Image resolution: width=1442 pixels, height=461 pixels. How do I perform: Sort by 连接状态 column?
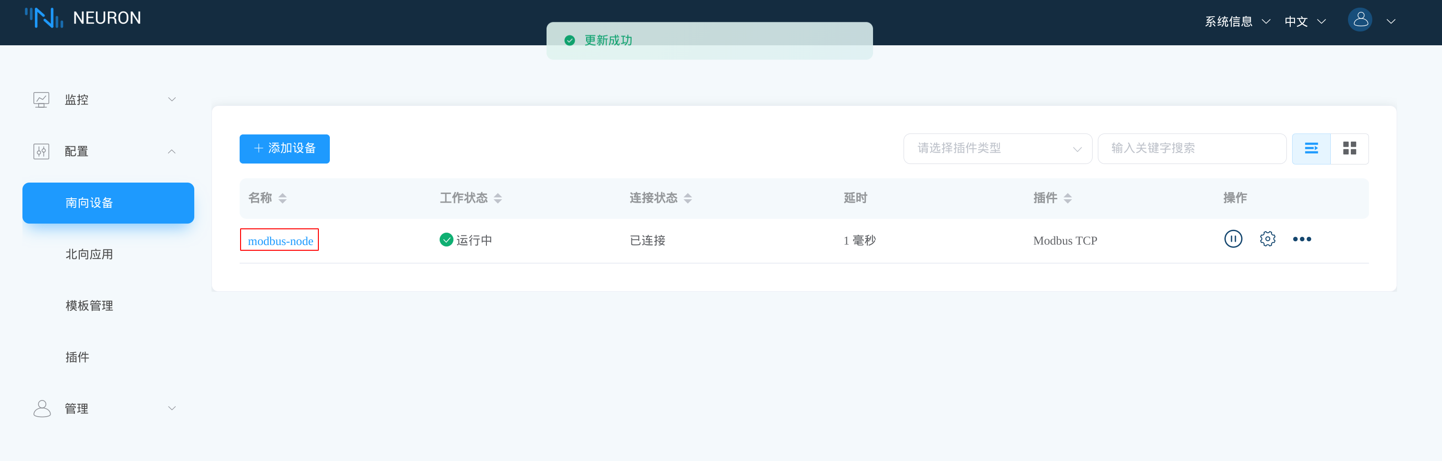(x=688, y=198)
